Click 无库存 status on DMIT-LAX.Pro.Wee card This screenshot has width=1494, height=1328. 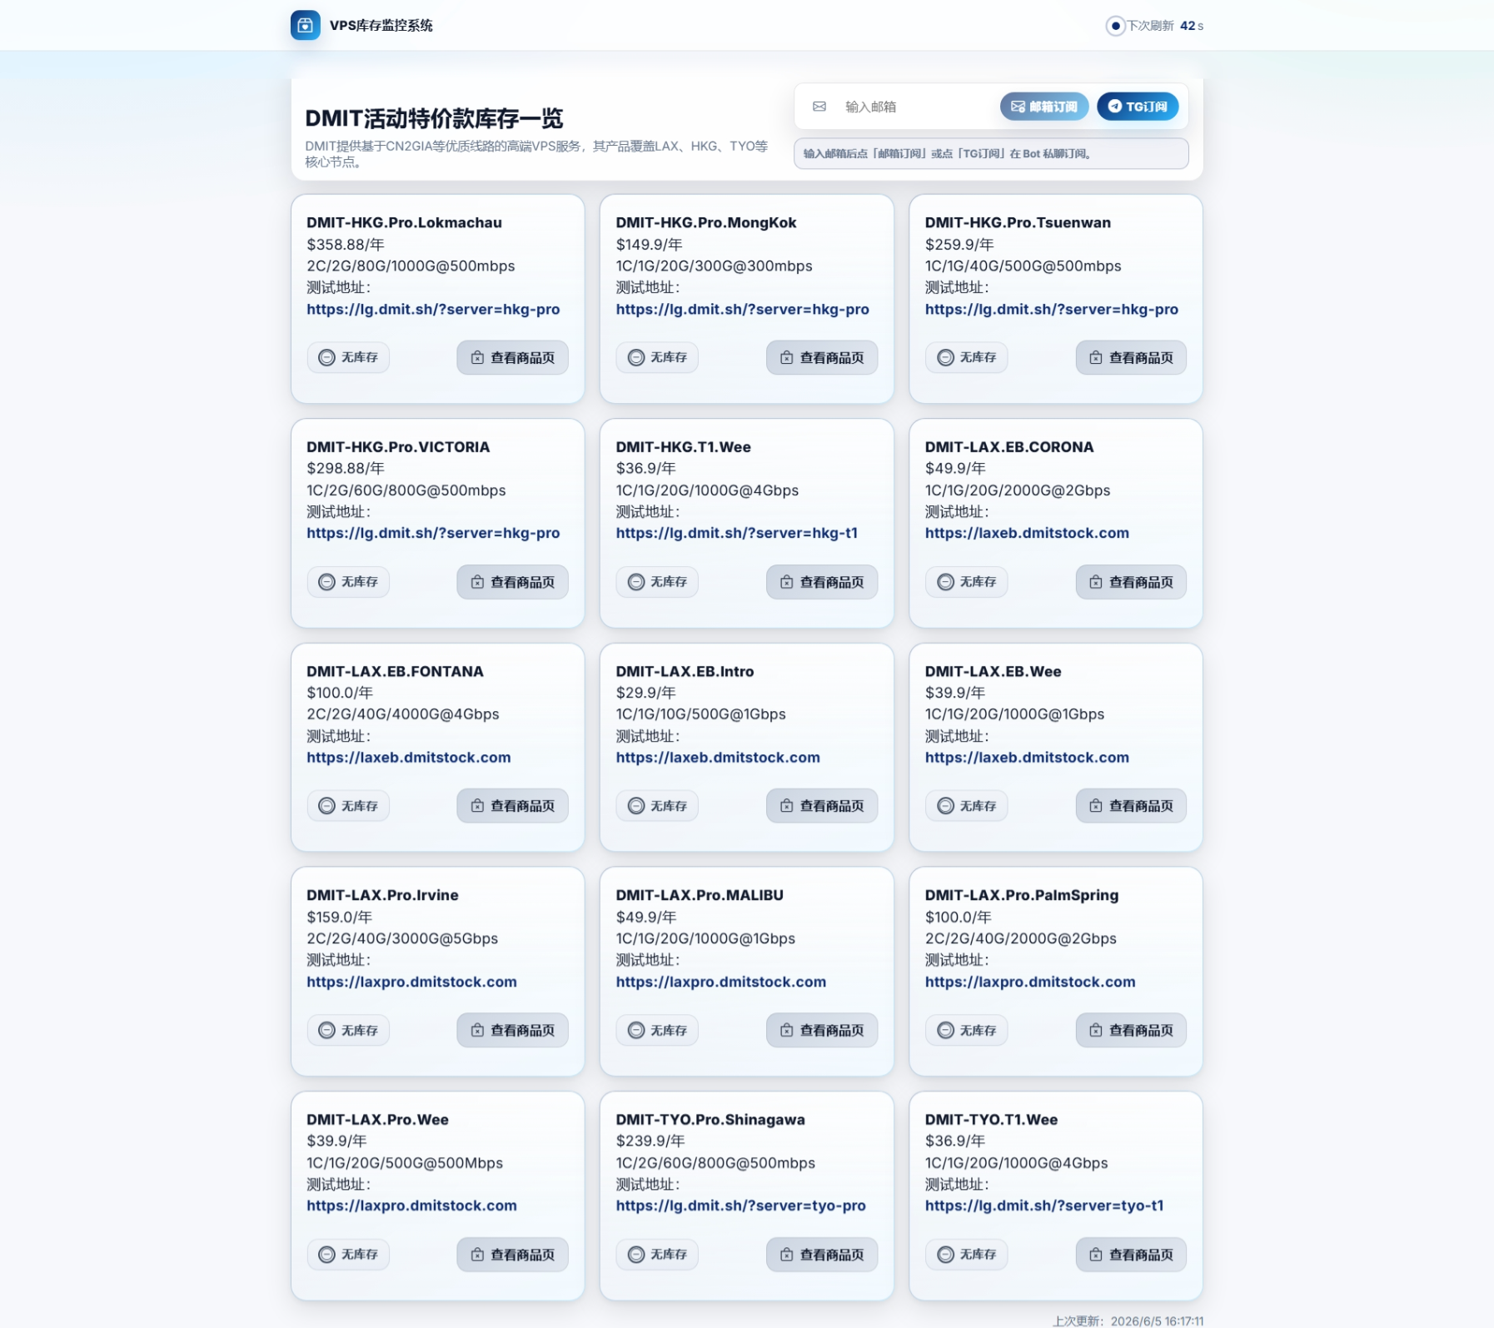click(x=348, y=1255)
